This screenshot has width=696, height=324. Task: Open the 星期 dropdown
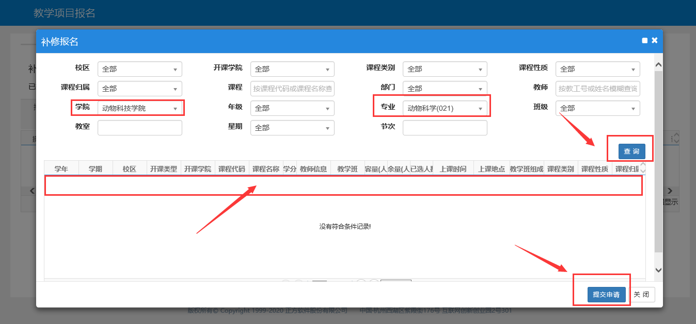pyautogui.click(x=292, y=128)
